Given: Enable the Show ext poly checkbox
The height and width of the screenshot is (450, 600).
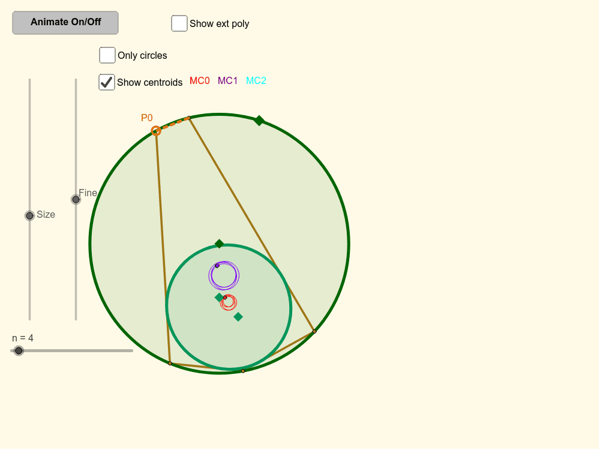Looking at the screenshot, I should (x=179, y=23).
